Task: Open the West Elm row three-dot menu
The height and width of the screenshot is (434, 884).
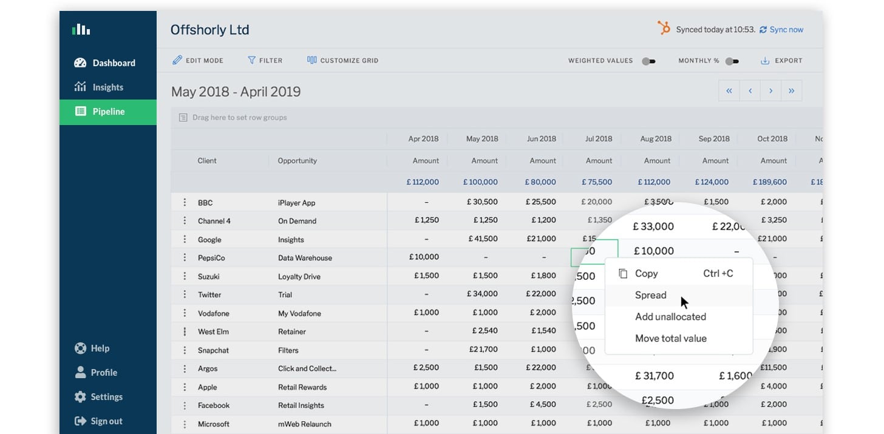Action: pyautogui.click(x=185, y=331)
